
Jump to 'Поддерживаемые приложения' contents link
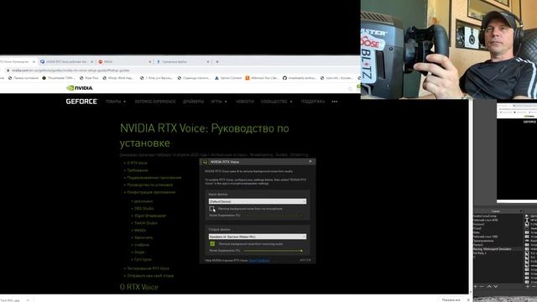pyautogui.click(x=154, y=178)
